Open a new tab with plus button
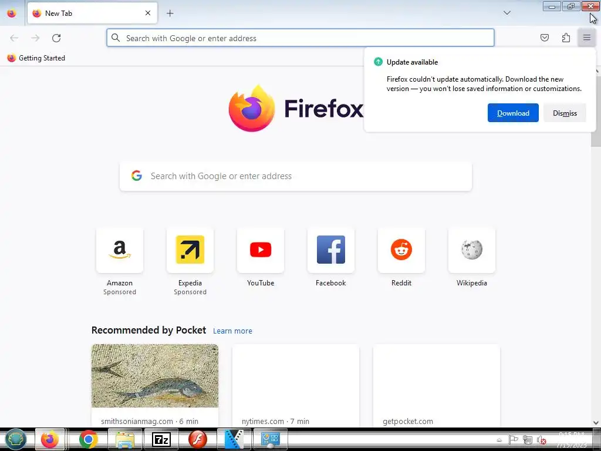 pyautogui.click(x=170, y=14)
